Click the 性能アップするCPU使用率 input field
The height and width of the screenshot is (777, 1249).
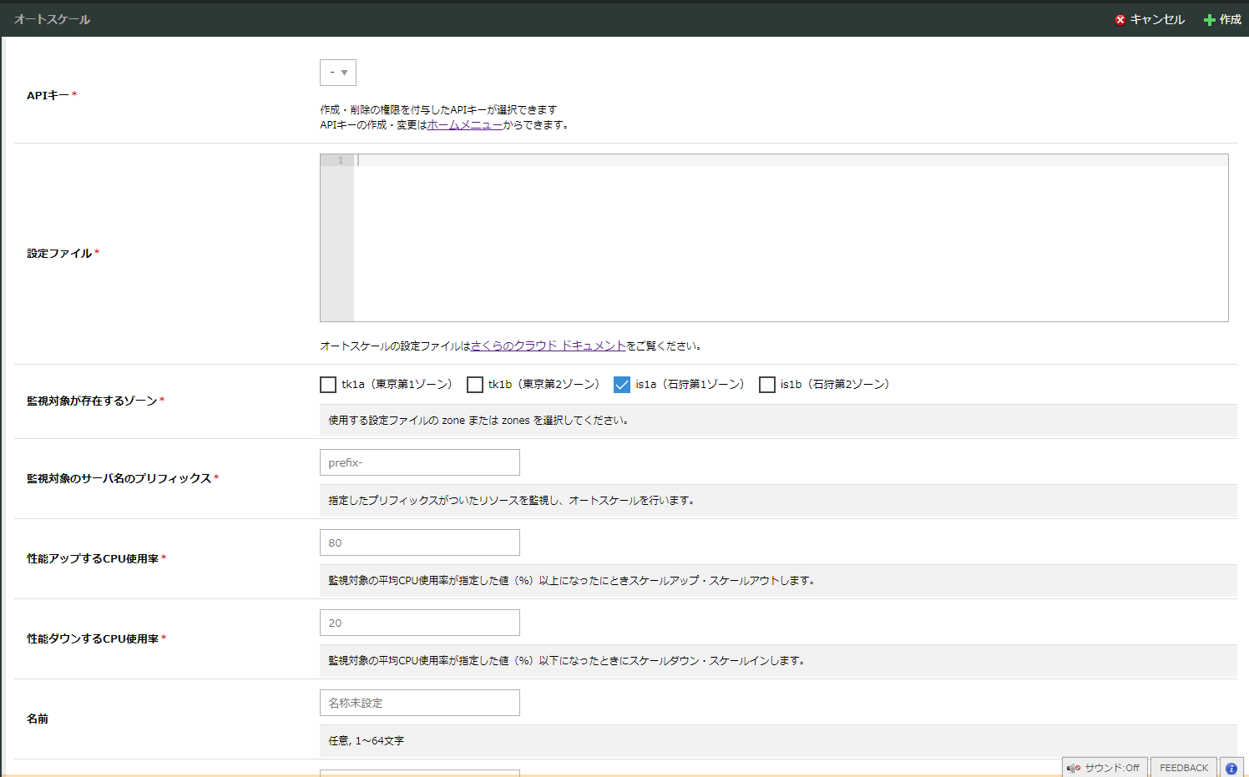(420, 542)
